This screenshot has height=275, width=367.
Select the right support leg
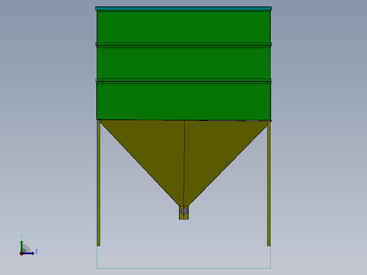[269, 183]
